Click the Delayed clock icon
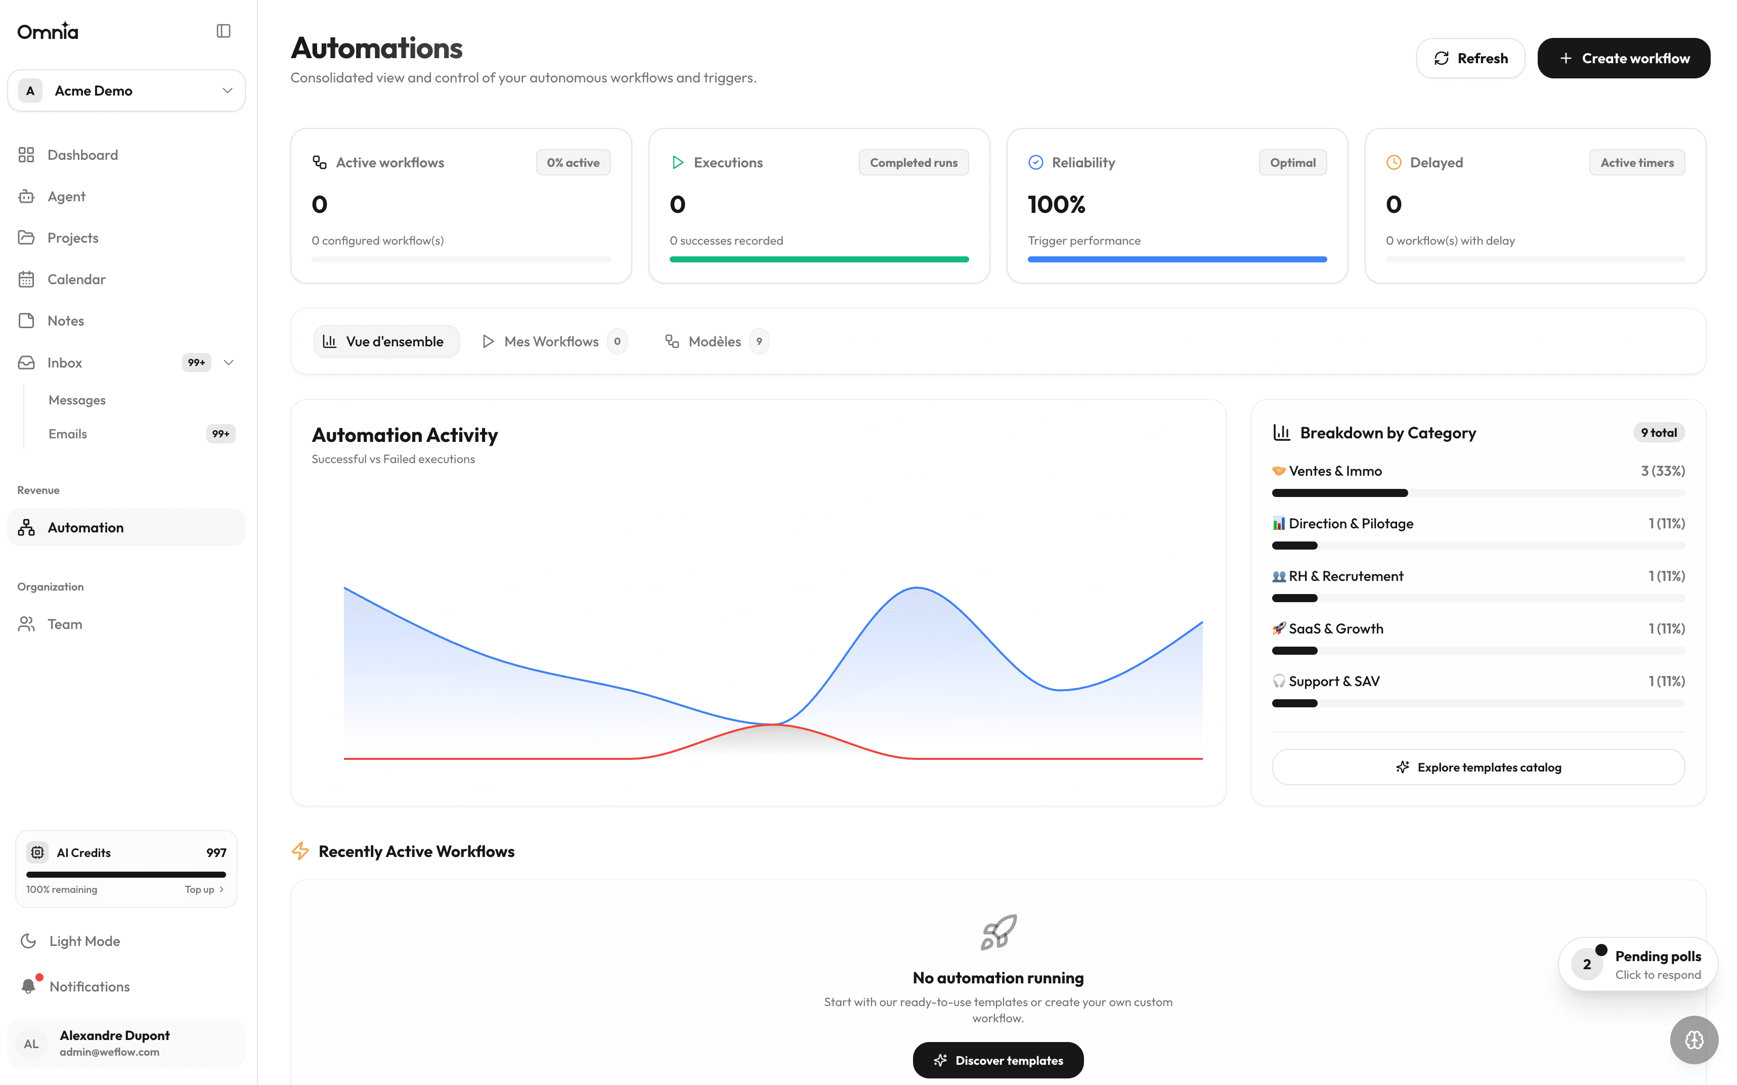This screenshot has height=1085, width=1737. [x=1394, y=163]
